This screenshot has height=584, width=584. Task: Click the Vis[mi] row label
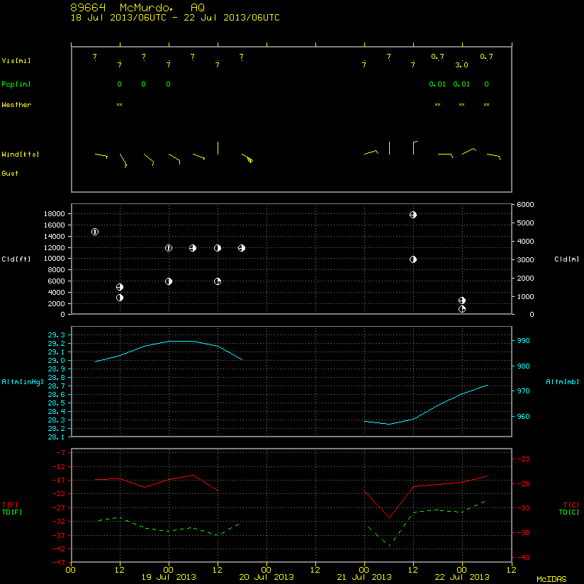pyautogui.click(x=16, y=61)
